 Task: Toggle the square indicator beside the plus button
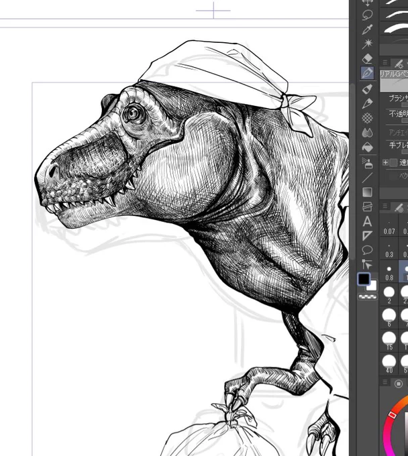393,162
